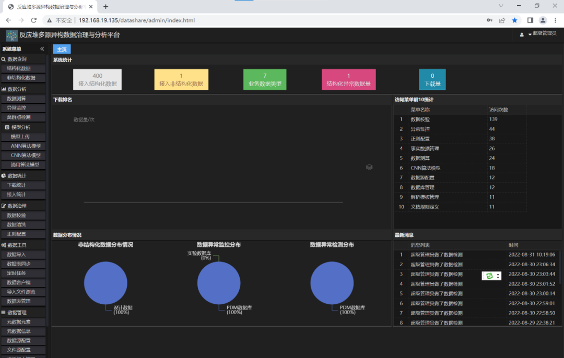This screenshot has height=358, width=564.
Task: Expand the browser tab search chevron
Action: 501,6
